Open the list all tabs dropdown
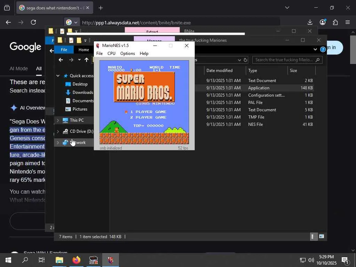Viewport: 356px width, 267px height. (287, 8)
